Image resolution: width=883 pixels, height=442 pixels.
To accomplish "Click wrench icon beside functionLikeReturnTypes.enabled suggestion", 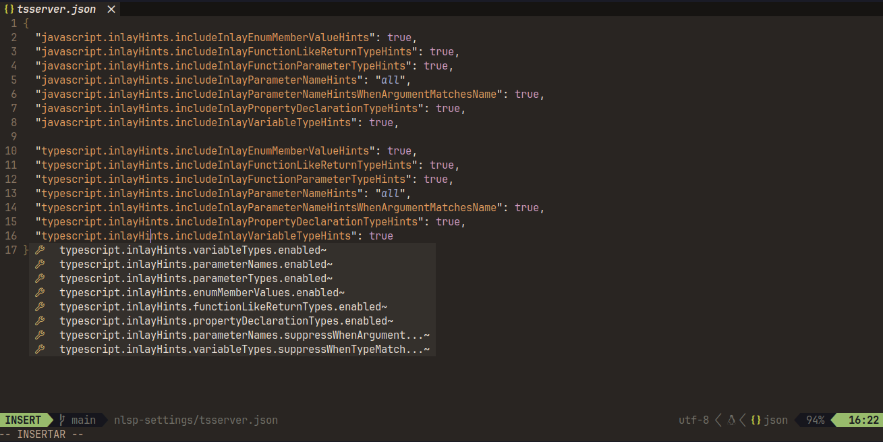I will pyautogui.click(x=40, y=307).
